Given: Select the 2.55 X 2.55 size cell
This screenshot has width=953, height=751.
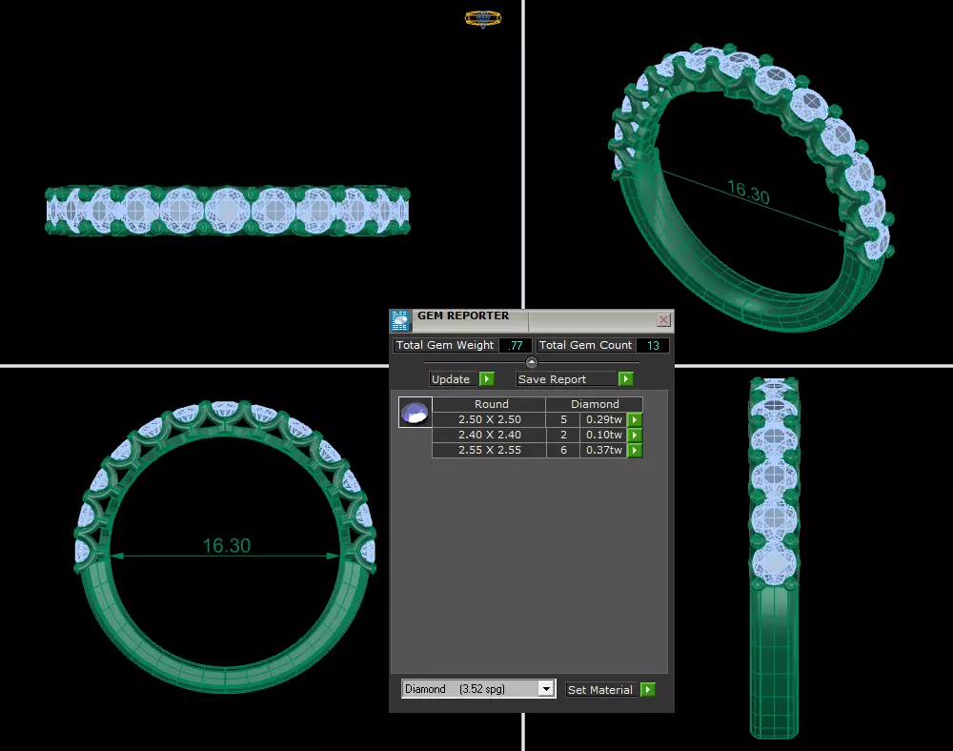Looking at the screenshot, I should [489, 450].
